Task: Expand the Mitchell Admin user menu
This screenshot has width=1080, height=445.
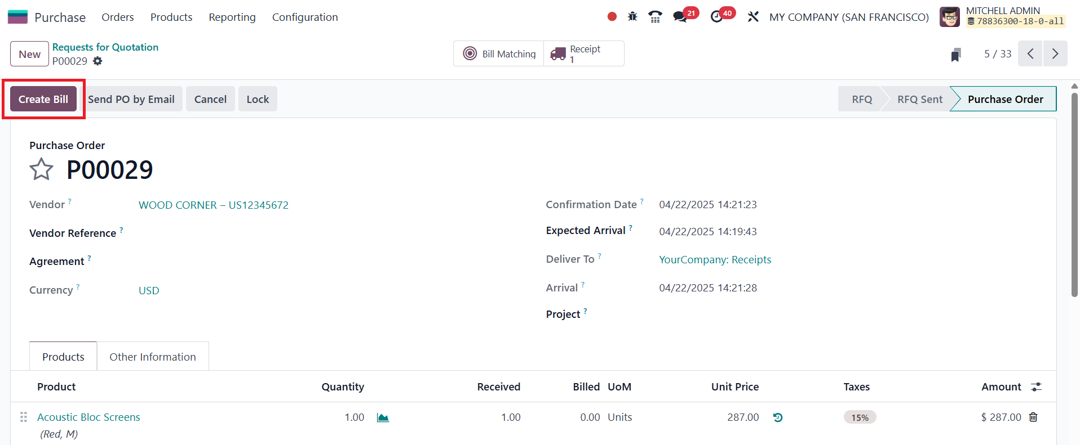Action: pyautogui.click(x=1002, y=17)
